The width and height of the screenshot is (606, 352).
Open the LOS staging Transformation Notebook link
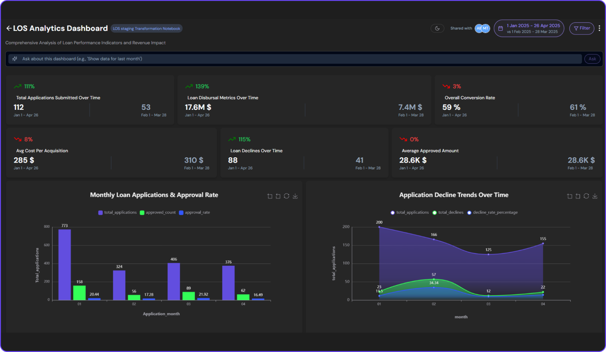146,29
